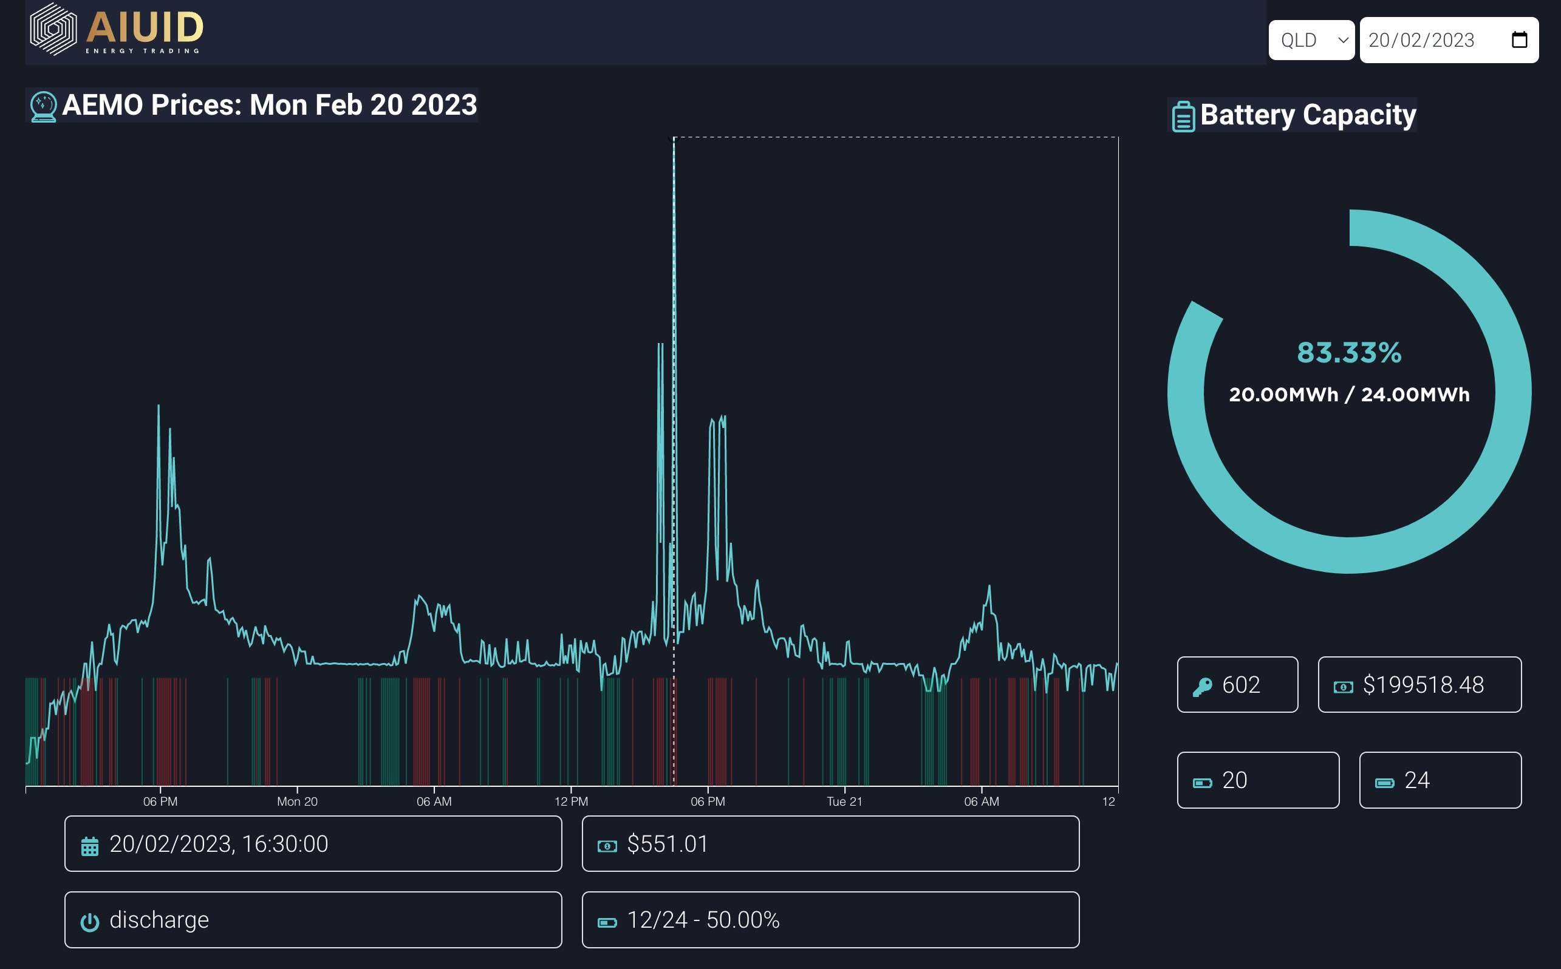The width and height of the screenshot is (1561, 969).
Task: Click the calendar icon beside 20/02/2023, 16:30:00
Action: click(90, 846)
